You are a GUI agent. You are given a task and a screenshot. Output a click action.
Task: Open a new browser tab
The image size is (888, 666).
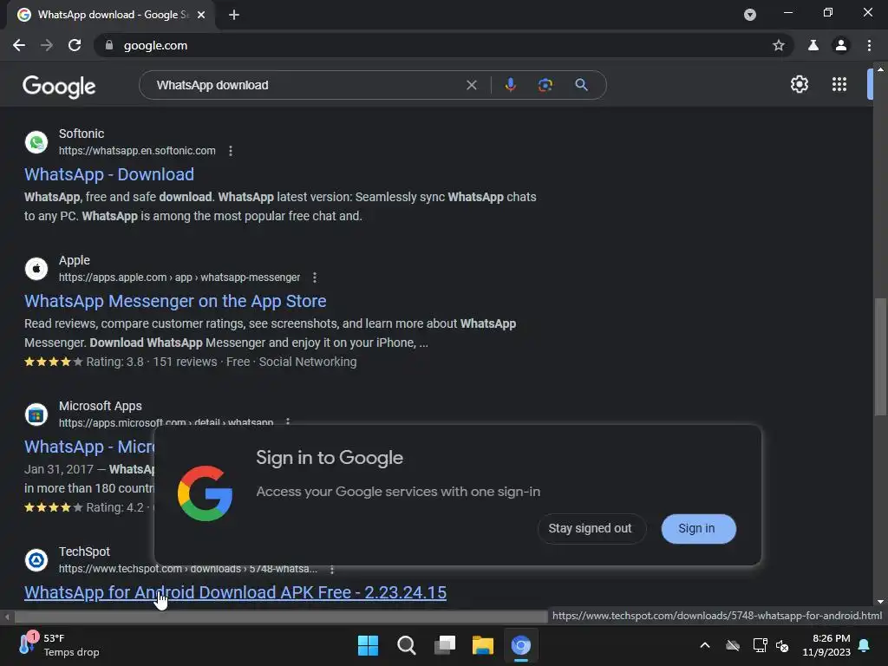[x=234, y=15]
